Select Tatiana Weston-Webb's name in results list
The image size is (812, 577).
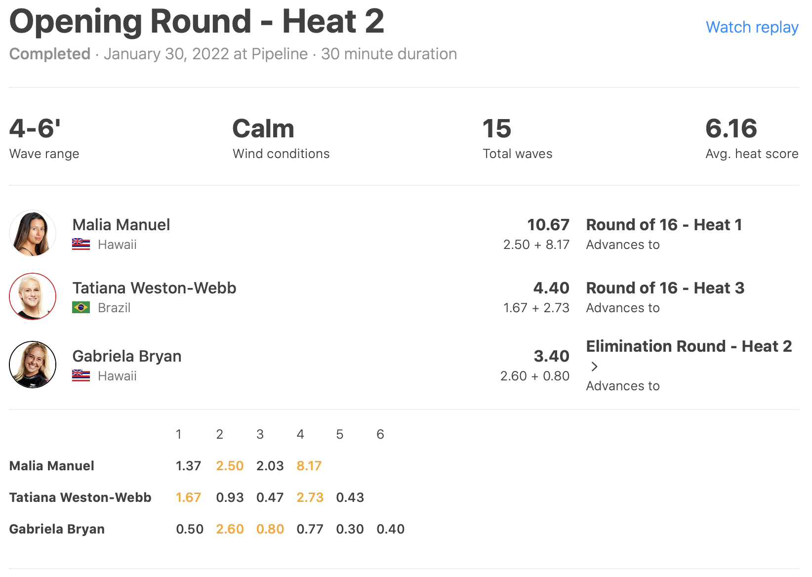pyautogui.click(x=154, y=288)
